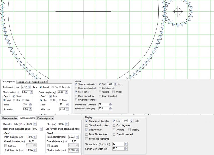Toggle the Gear 2 Show checkbox

(x=51, y=96)
